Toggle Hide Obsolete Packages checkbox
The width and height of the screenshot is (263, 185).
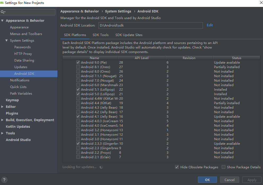coord(177,167)
